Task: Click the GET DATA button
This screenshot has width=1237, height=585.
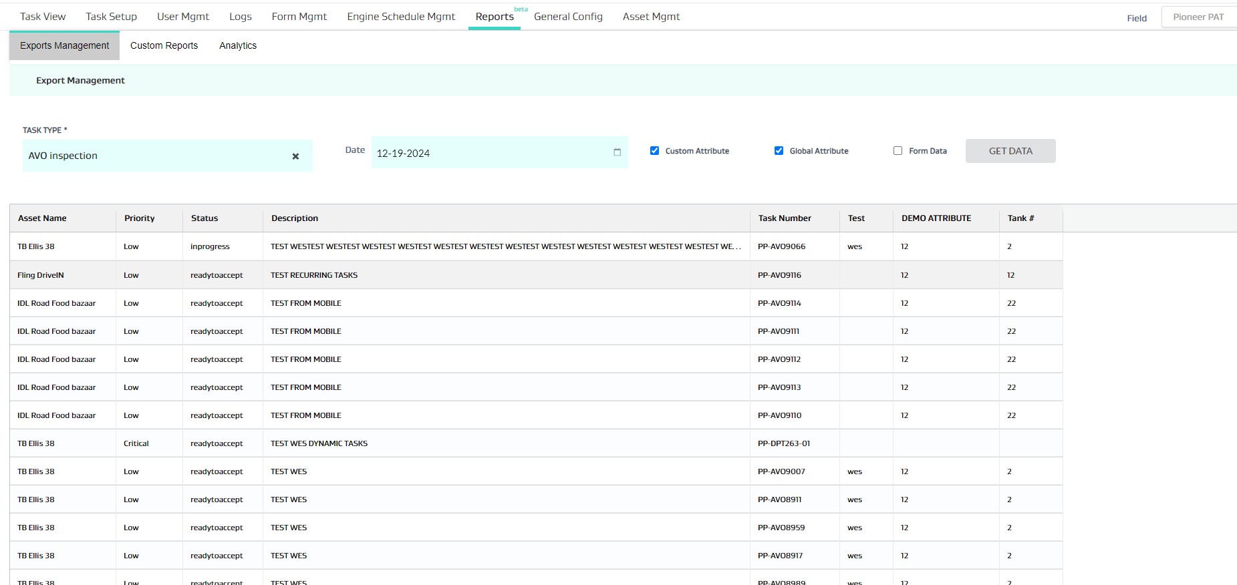Action: [x=1010, y=151]
